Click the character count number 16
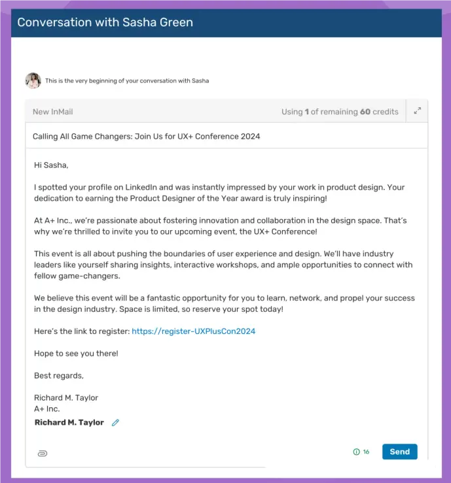The image size is (451, 483). pos(366,452)
